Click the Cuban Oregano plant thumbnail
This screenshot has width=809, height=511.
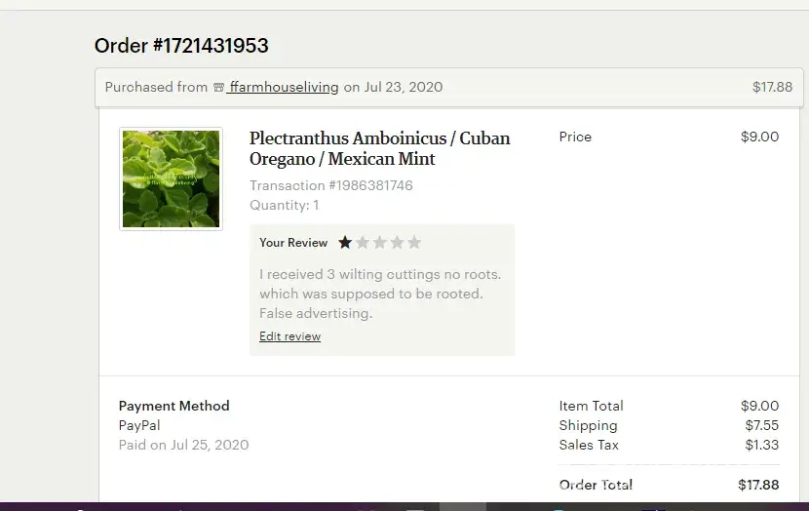tap(171, 178)
